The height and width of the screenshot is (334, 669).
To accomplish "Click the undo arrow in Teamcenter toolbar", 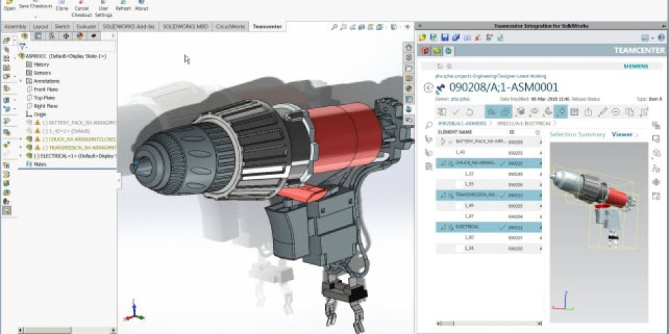I will 470,112.
